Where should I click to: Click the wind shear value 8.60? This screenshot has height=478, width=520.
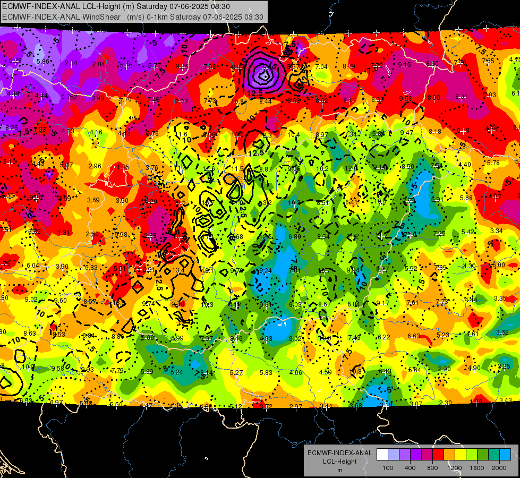click(x=432, y=63)
